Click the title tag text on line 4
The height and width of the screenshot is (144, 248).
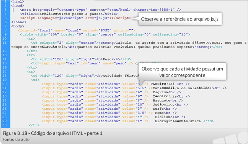[x=69, y=14]
